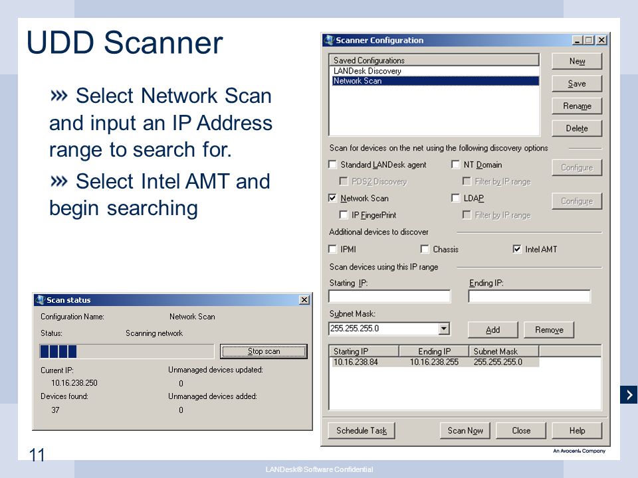Click Configure button next to NT Domain
The width and height of the screenshot is (638, 478).
click(577, 167)
